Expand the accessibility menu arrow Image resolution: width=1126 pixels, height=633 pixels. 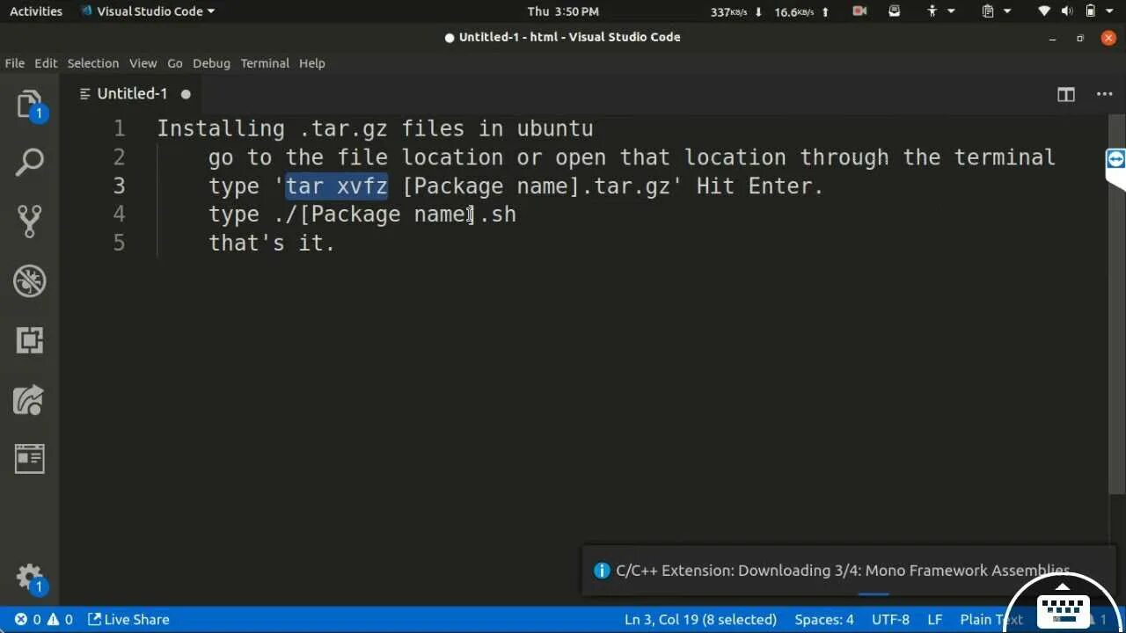[952, 11]
